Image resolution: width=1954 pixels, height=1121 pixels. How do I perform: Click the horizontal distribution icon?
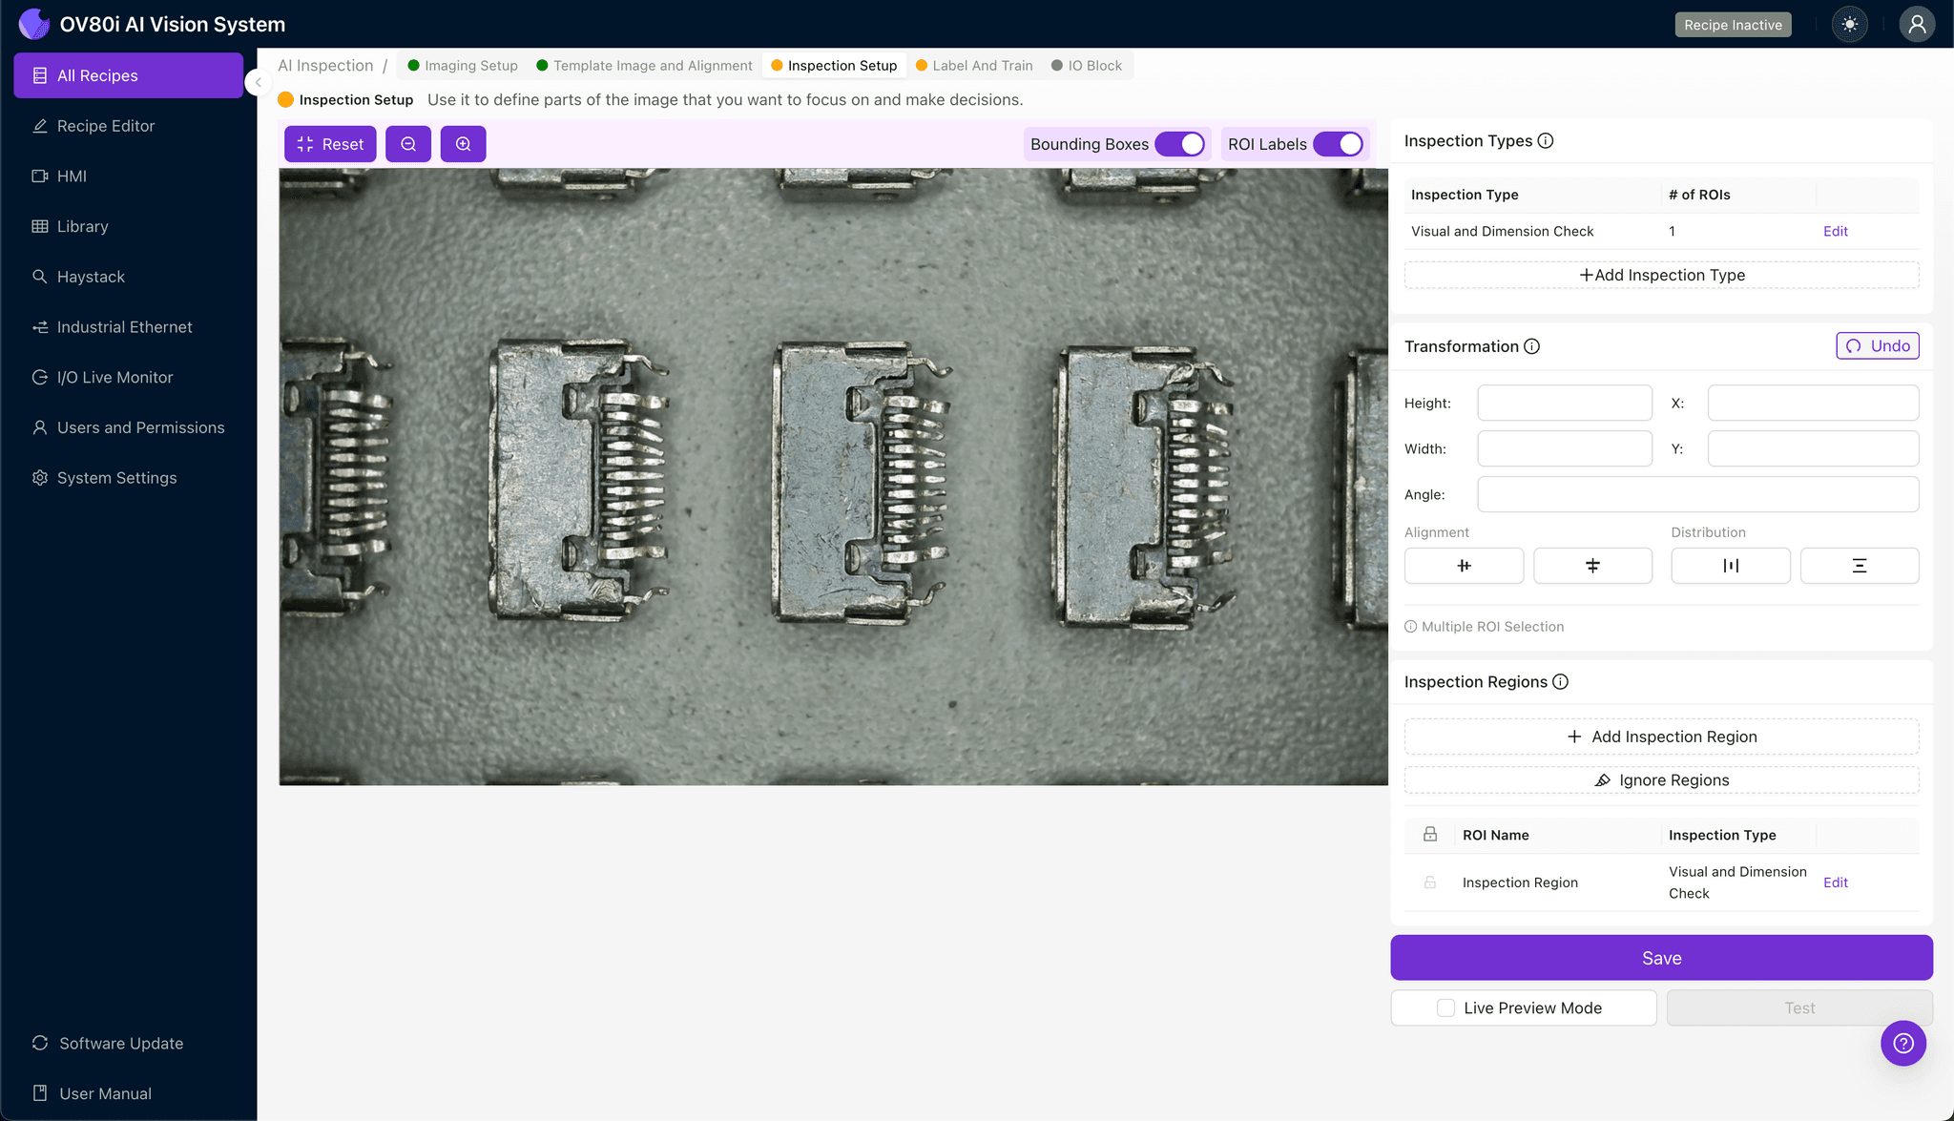1730,566
